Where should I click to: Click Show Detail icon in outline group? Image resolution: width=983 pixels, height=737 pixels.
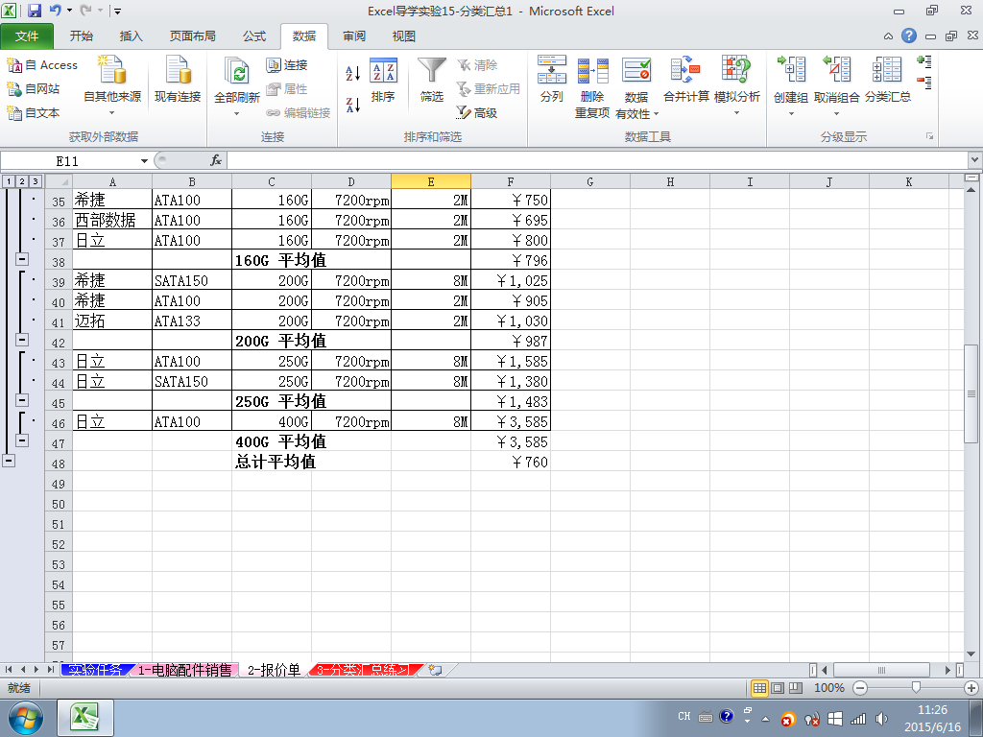pos(924,61)
